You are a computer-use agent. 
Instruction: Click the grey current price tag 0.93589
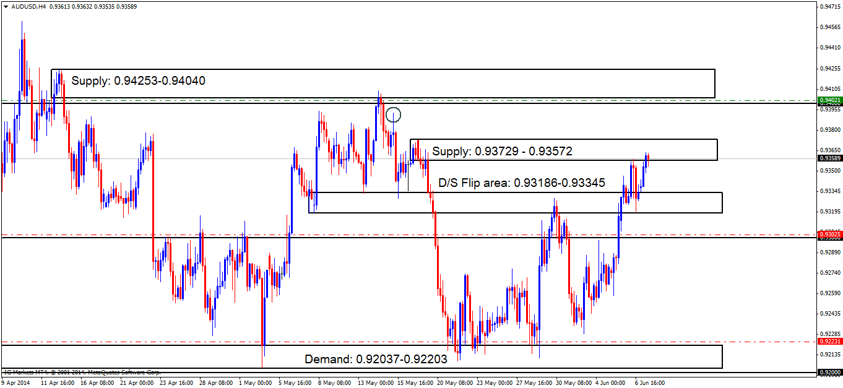click(x=830, y=158)
